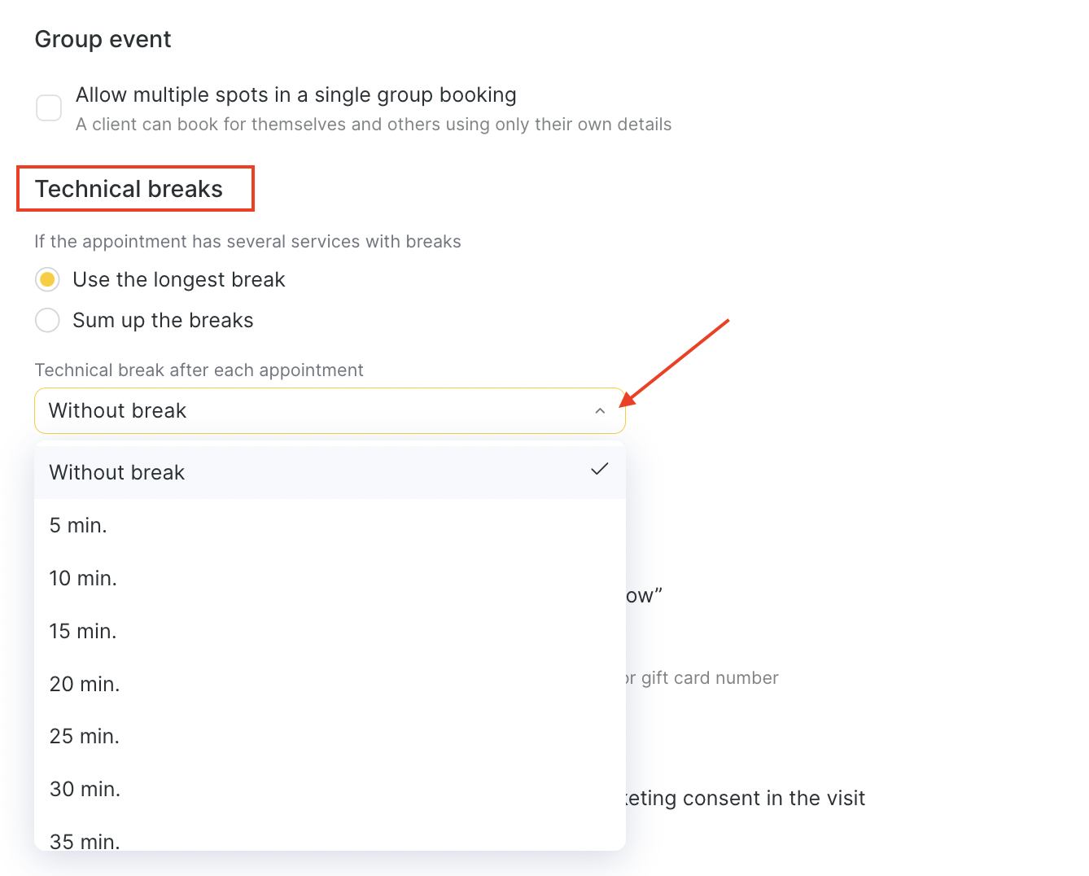Screen dimensions: 1089x876
Task: Select the 35 min. list item
Action: pyautogui.click(x=85, y=840)
